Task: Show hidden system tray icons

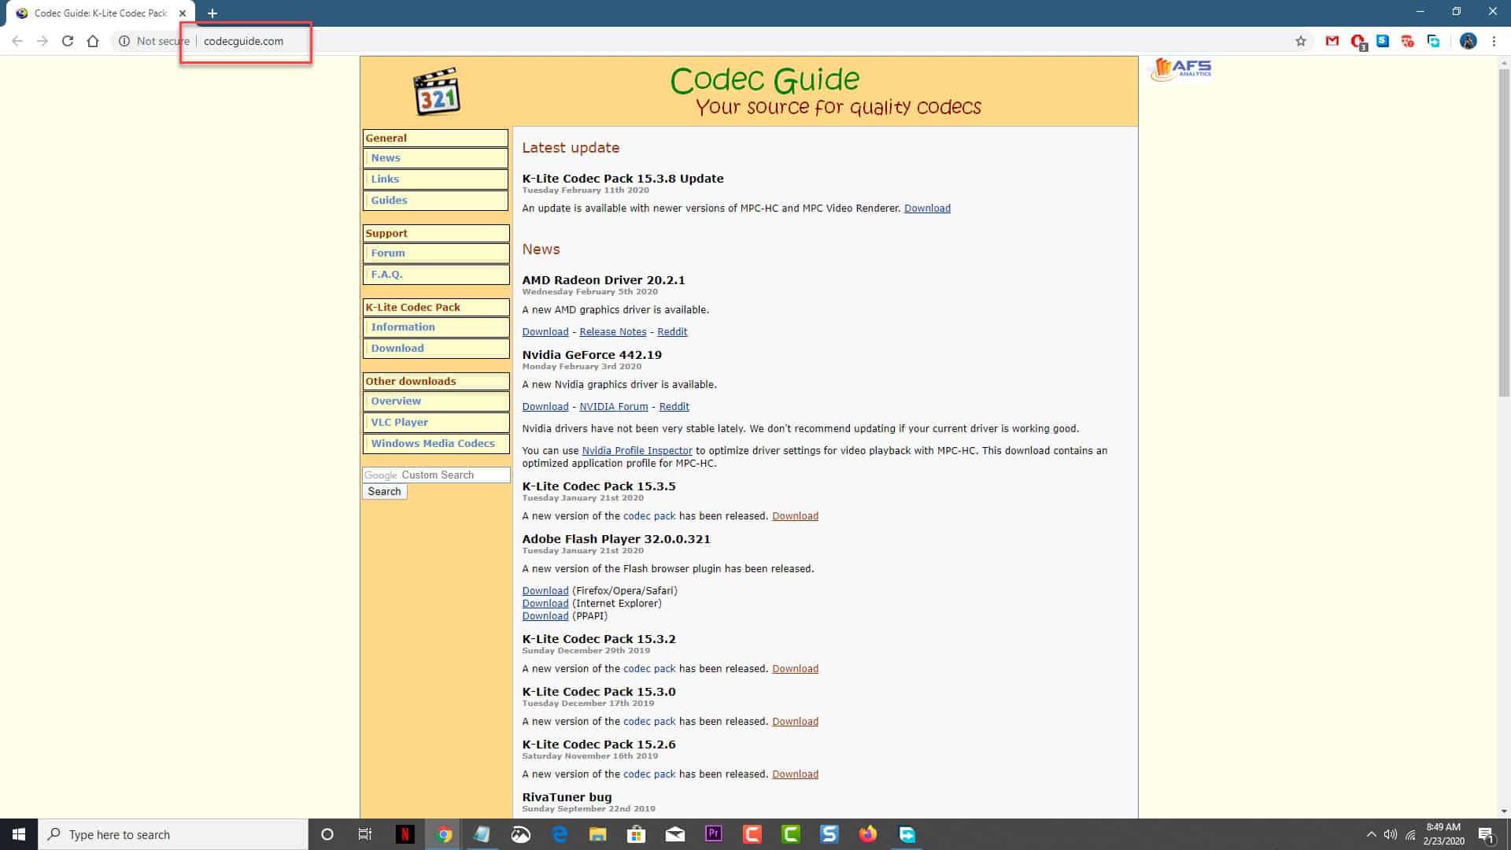Action: [x=1371, y=834]
